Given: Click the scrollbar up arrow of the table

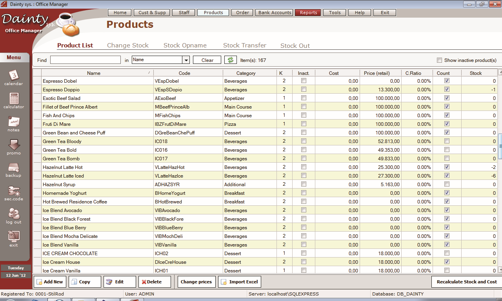Looking at the screenshot, I should 500,73.
